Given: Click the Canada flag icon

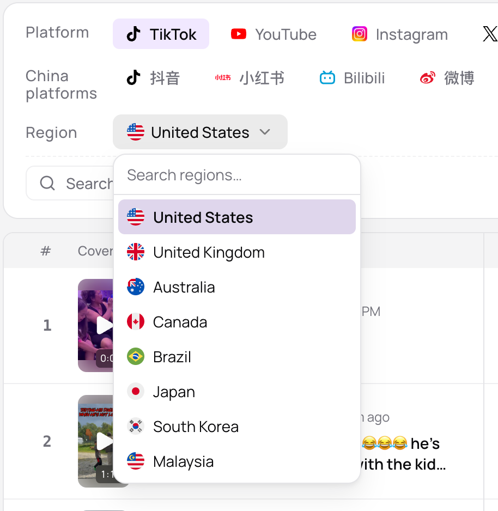Looking at the screenshot, I should [x=136, y=321].
